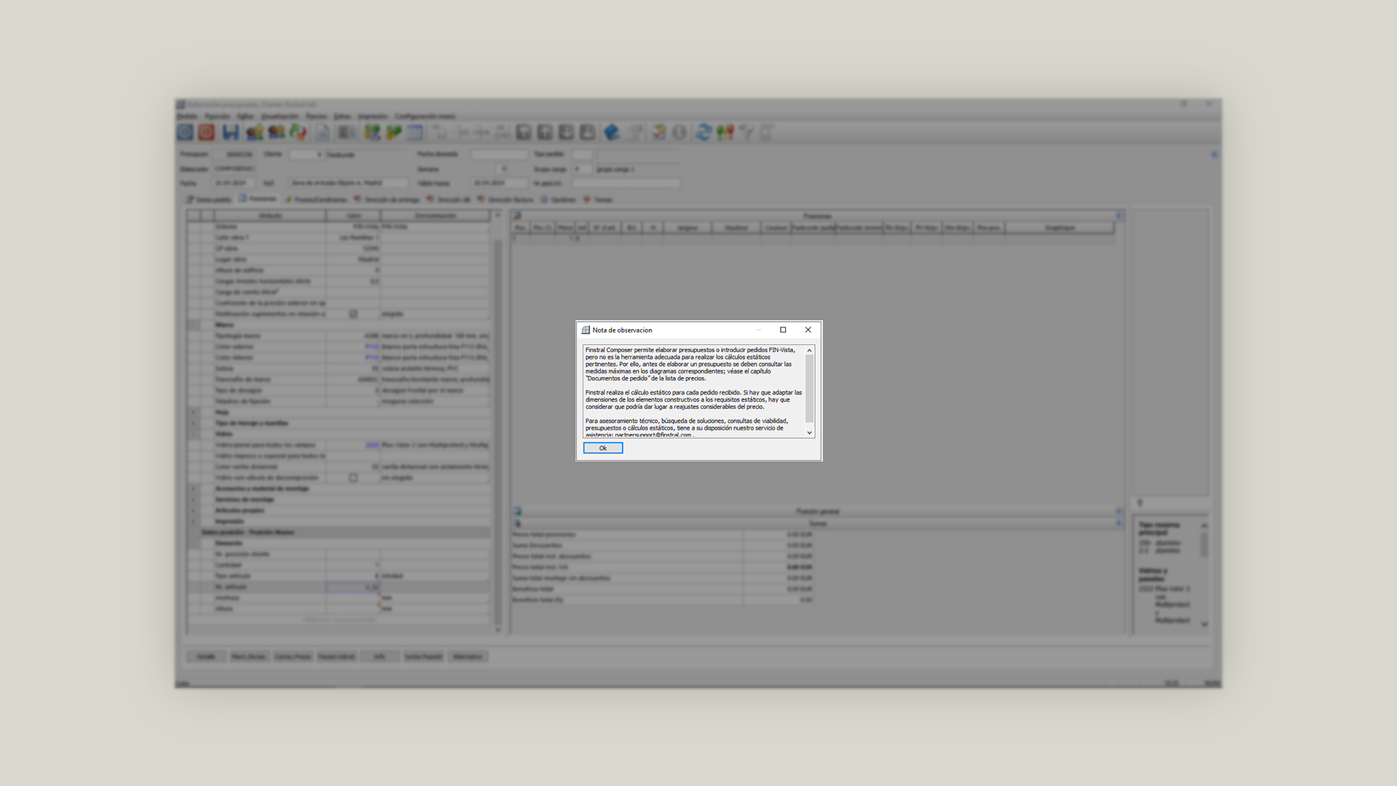This screenshot has width=1397, height=786.
Task: Maximize the Nota de observacion dialog
Action: 783,330
